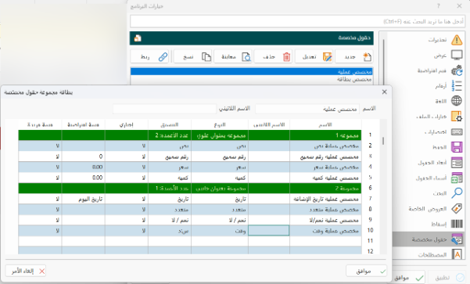Click 'عدد الأعمدة: 2' cell in group 1 row

170,135
